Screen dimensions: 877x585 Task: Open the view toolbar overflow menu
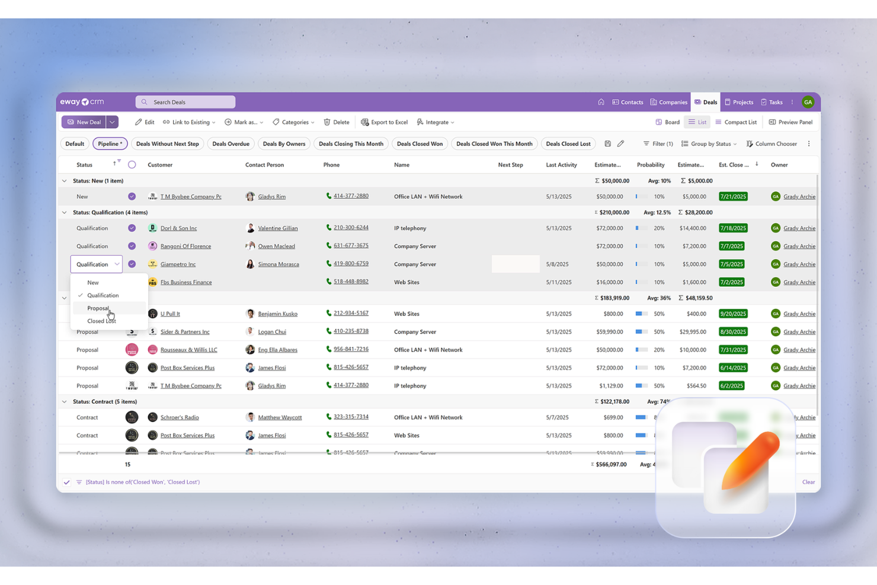(809, 143)
